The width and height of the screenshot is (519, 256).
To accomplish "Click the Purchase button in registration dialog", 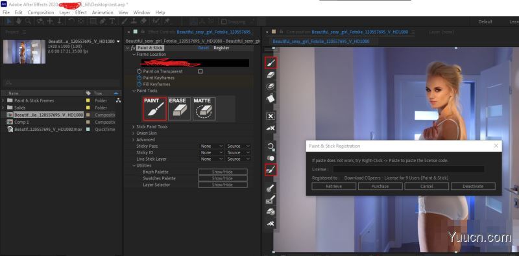I will (x=380, y=186).
